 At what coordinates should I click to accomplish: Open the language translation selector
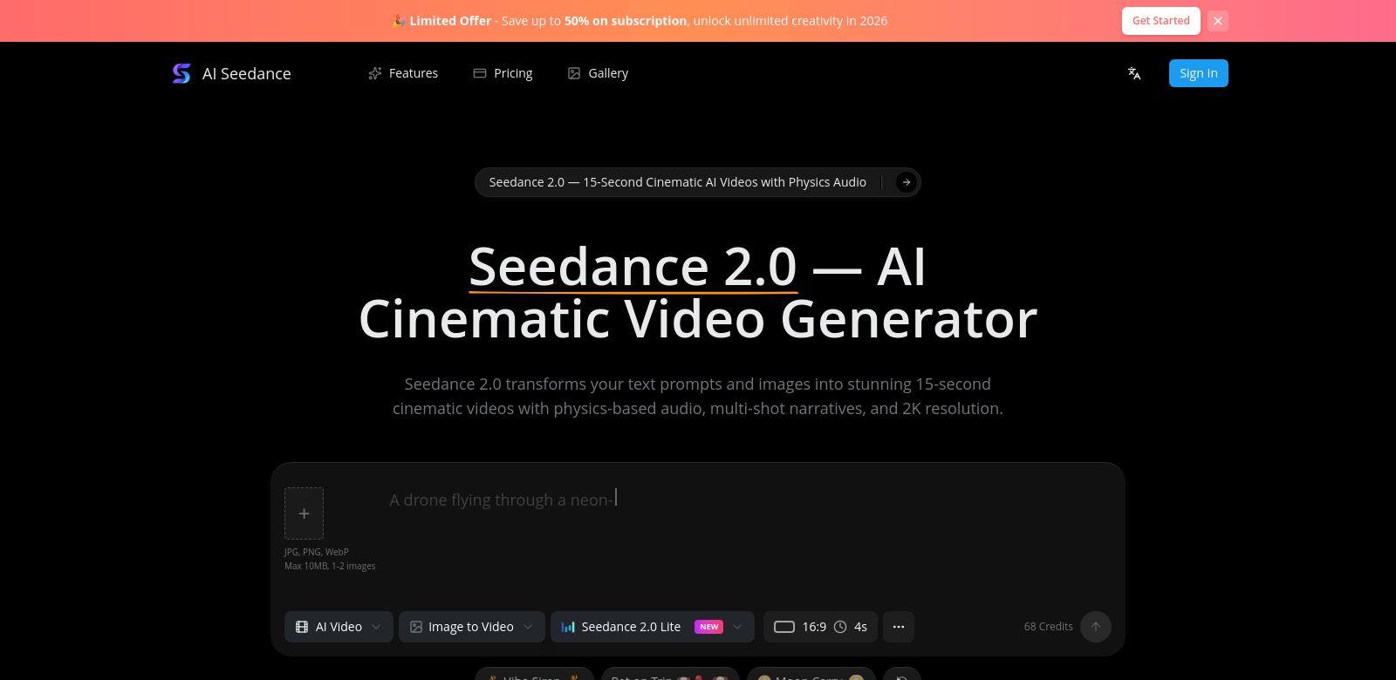(x=1134, y=73)
